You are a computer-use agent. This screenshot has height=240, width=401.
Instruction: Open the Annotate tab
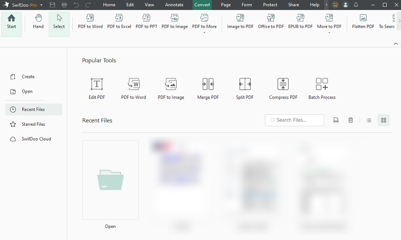pyautogui.click(x=174, y=5)
